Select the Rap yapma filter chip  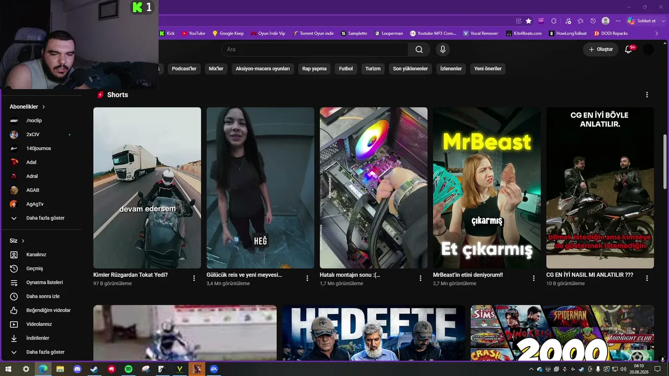pyautogui.click(x=314, y=68)
